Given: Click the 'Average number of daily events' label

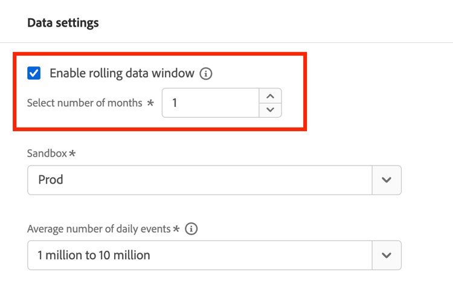Looking at the screenshot, I should pyautogui.click(x=99, y=229).
